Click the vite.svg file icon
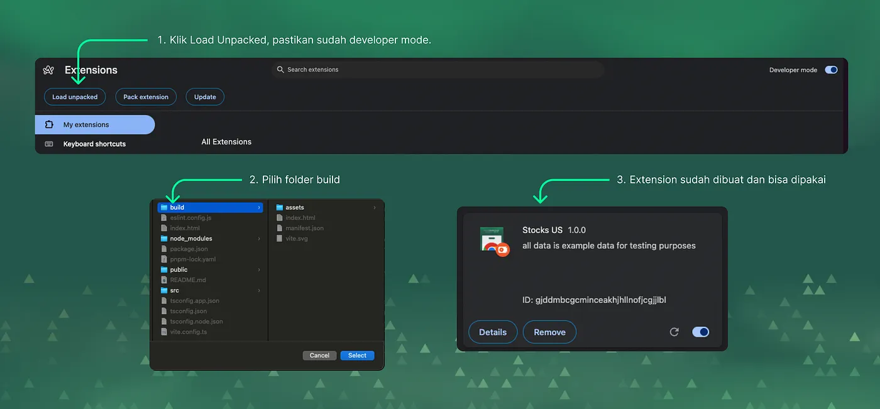This screenshot has width=880, height=409. 278,238
